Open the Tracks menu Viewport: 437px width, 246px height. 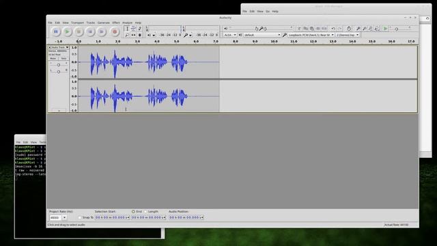[x=91, y=23]
